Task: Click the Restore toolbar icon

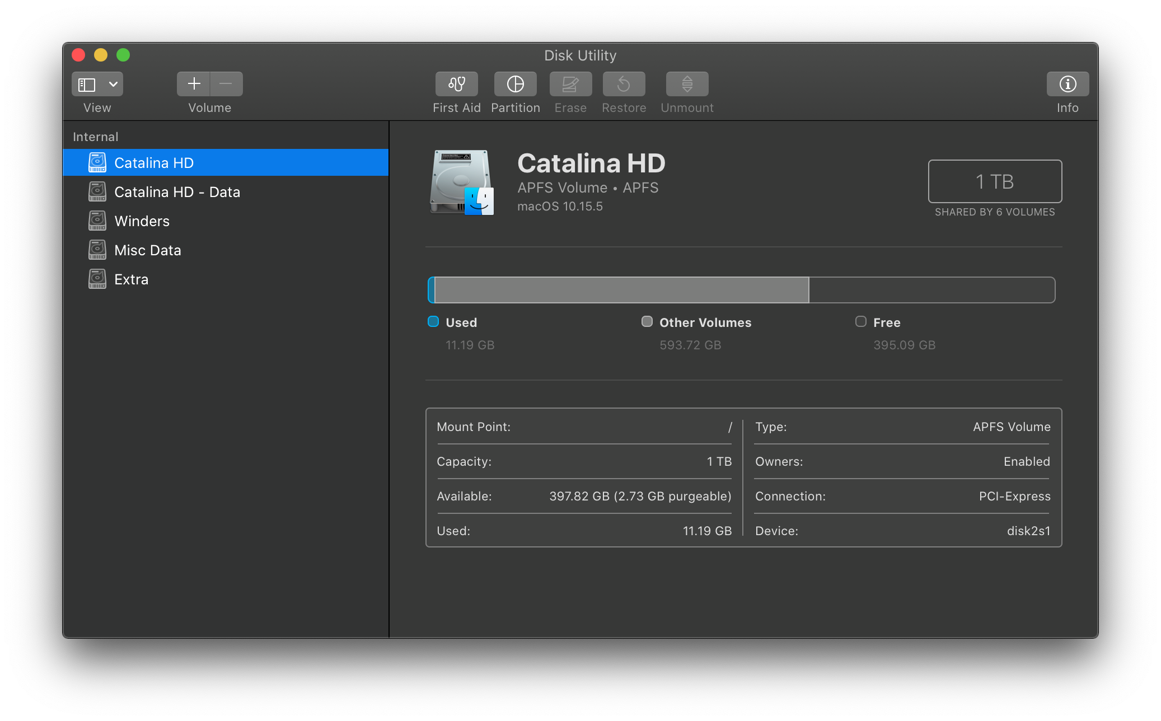Action: (x=624, y=84)
